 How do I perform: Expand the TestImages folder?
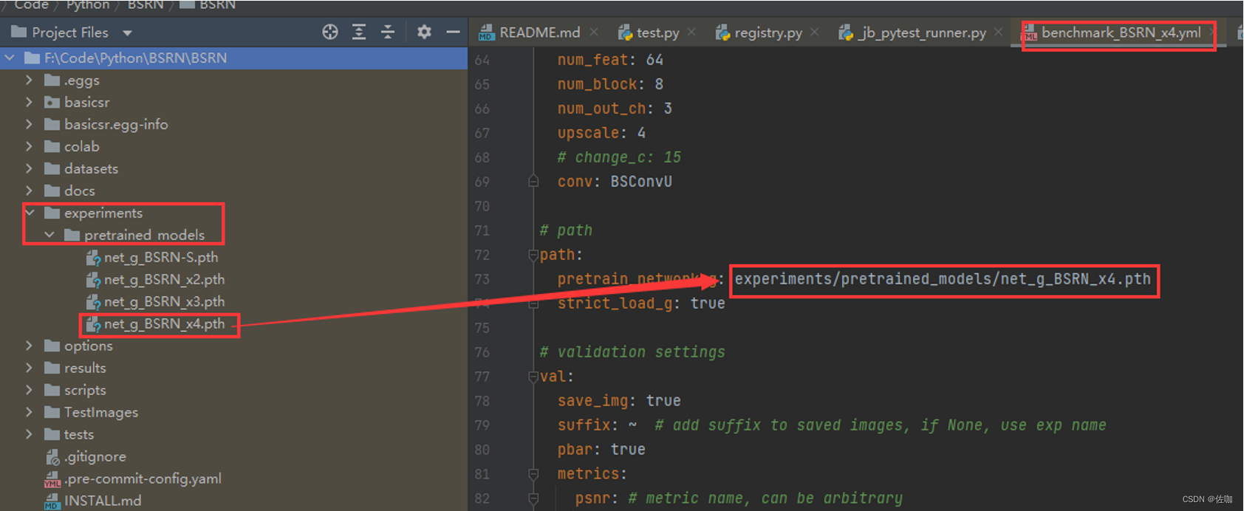tap(29, 412)
